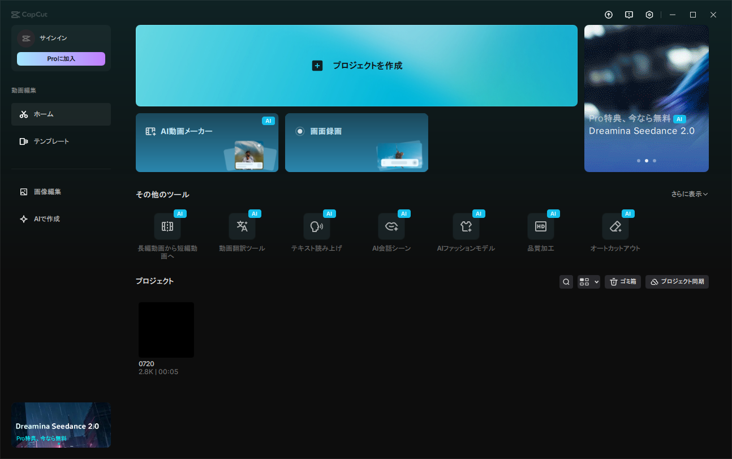Open the 0720 project thumbnail
732x459 pixels.
pyautogui.click(x=166, y=330)
